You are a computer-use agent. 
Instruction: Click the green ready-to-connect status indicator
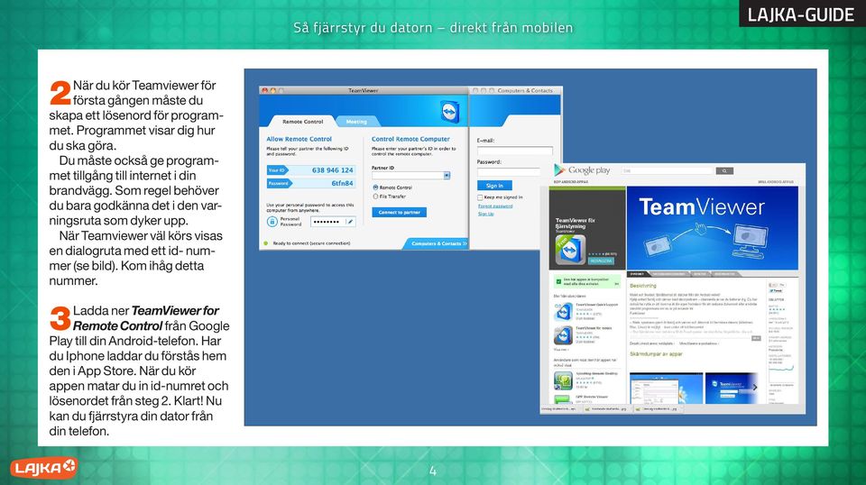tap(265, 242)
